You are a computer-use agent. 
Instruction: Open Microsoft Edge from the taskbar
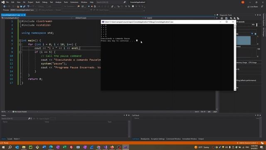(51, 147)
